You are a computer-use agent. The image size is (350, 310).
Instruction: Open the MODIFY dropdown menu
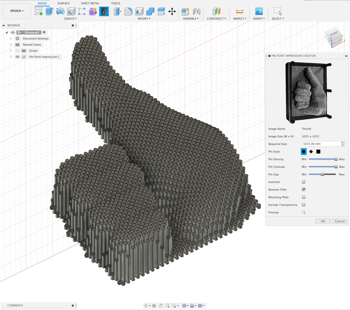(x=144, y=19)
